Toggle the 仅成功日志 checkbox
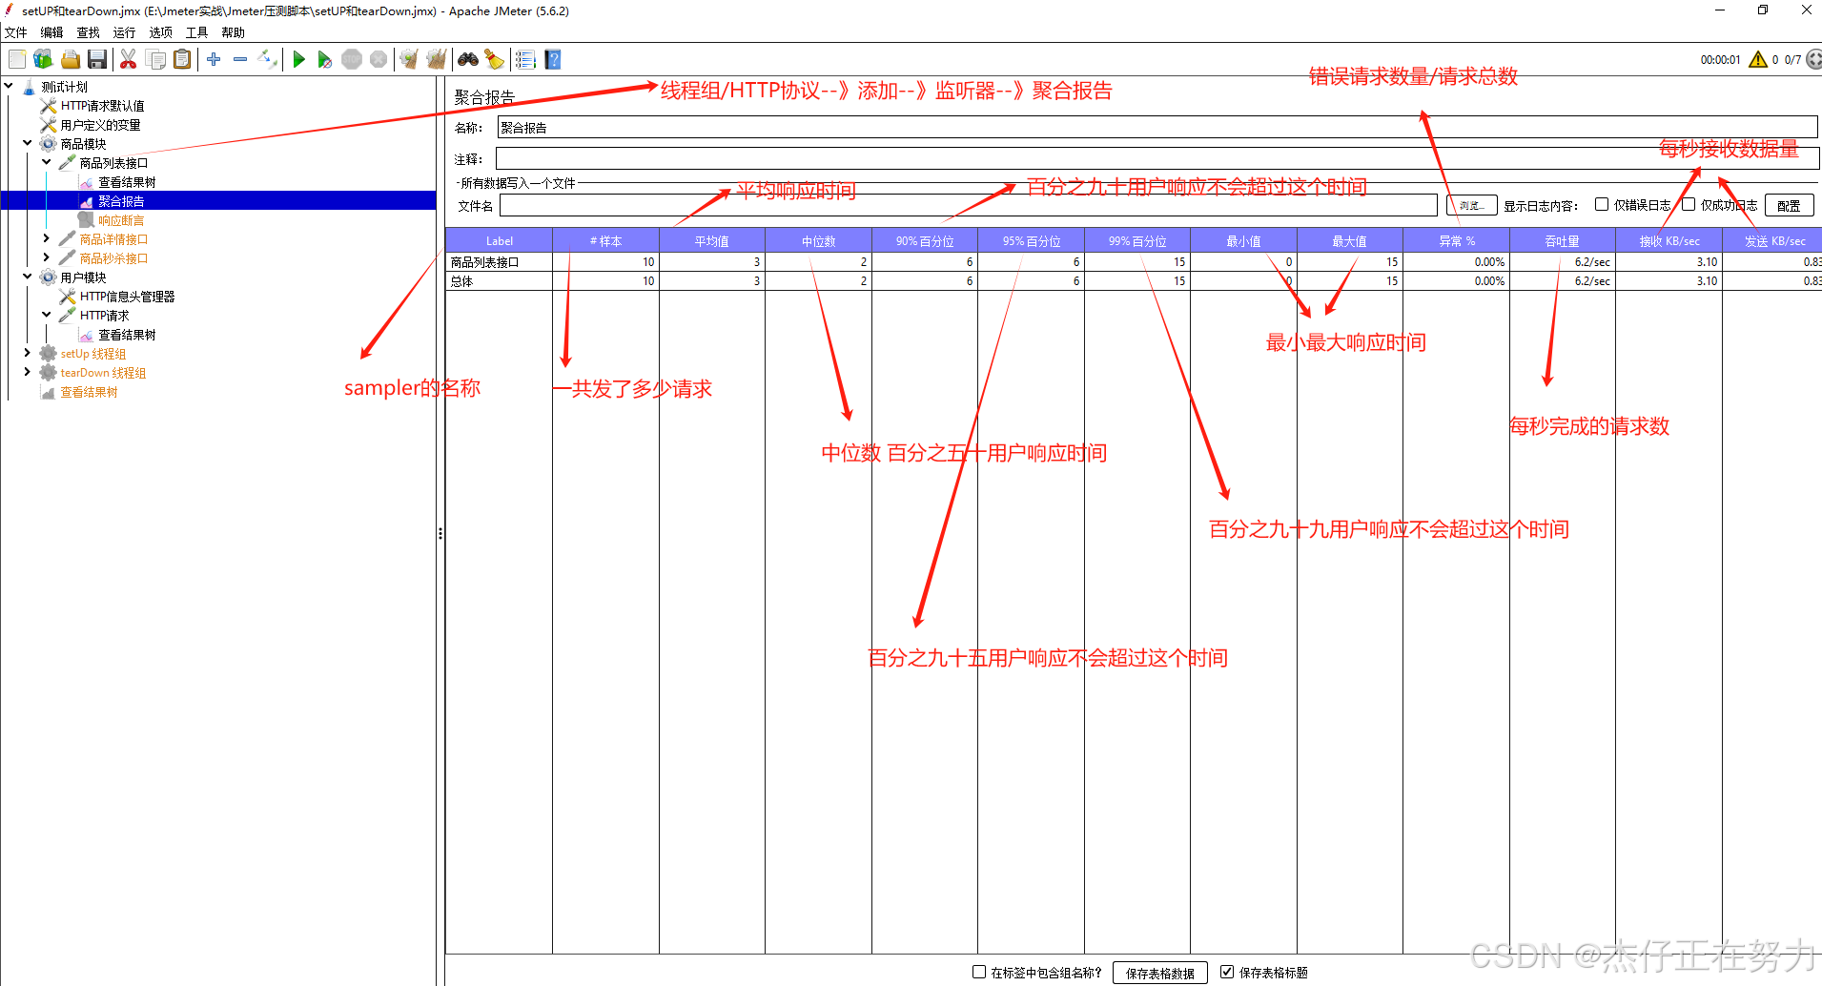The width and height of the screenshot is (1822, 986). pos(1689,204)
